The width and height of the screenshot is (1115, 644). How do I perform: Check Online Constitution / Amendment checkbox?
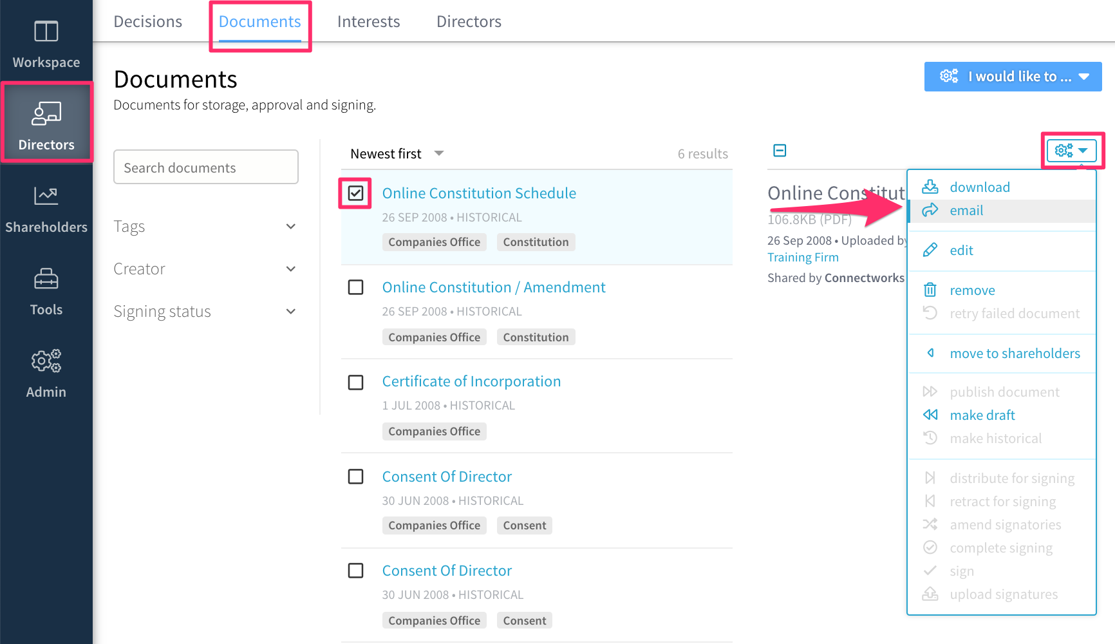[356, 287]
